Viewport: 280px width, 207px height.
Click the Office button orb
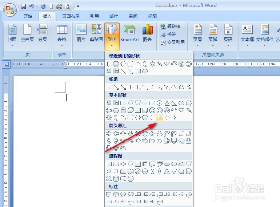10,10
